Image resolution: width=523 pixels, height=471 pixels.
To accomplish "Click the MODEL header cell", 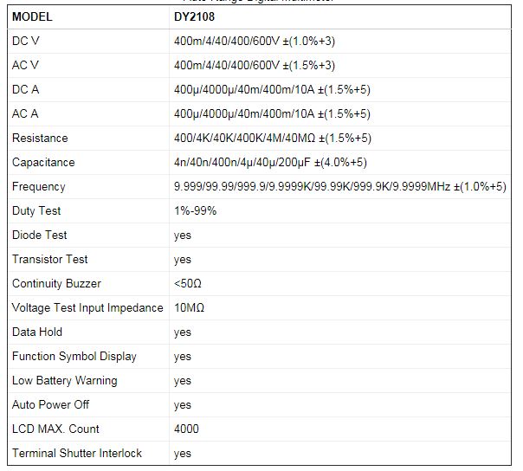I will 32,16.
